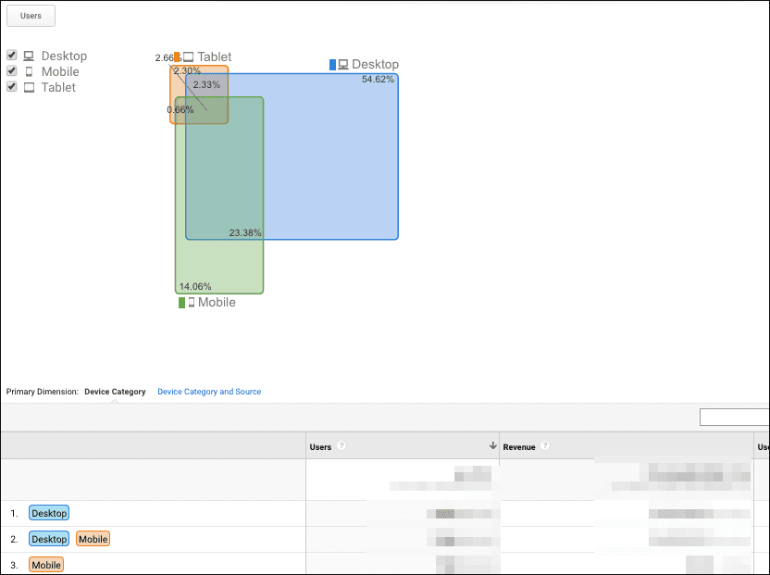Viewport: 770px width, 575px height.
Task: Select the Device Category primary dimension
Action: point(115,392)
